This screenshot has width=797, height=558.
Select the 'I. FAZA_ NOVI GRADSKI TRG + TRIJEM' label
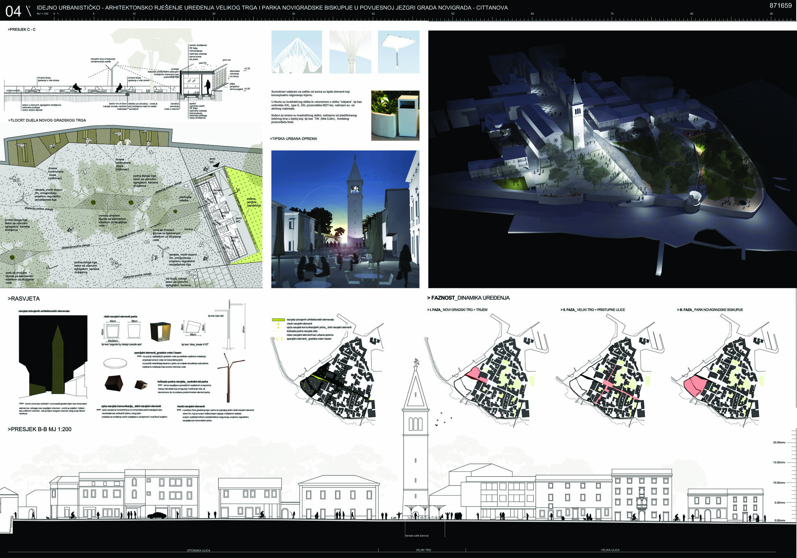pos(457,310)
